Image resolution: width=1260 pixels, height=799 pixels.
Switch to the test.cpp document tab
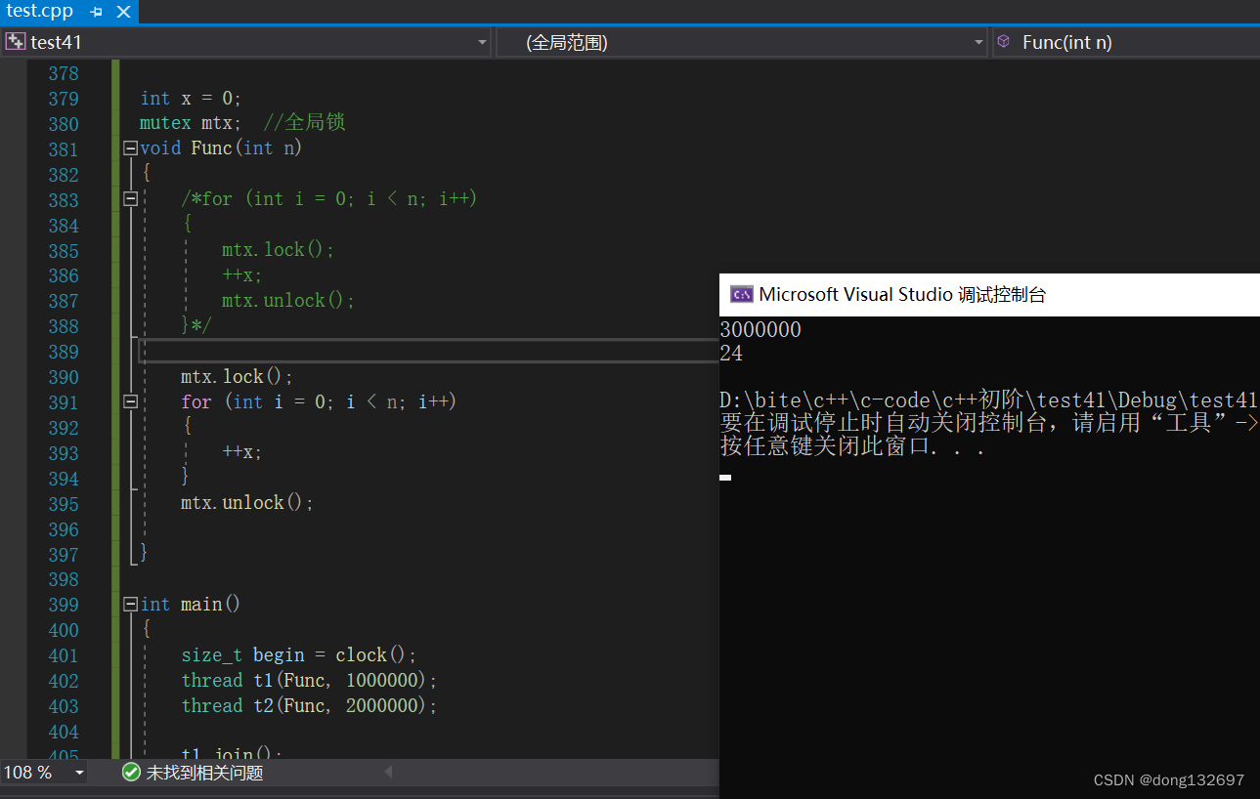41,12
